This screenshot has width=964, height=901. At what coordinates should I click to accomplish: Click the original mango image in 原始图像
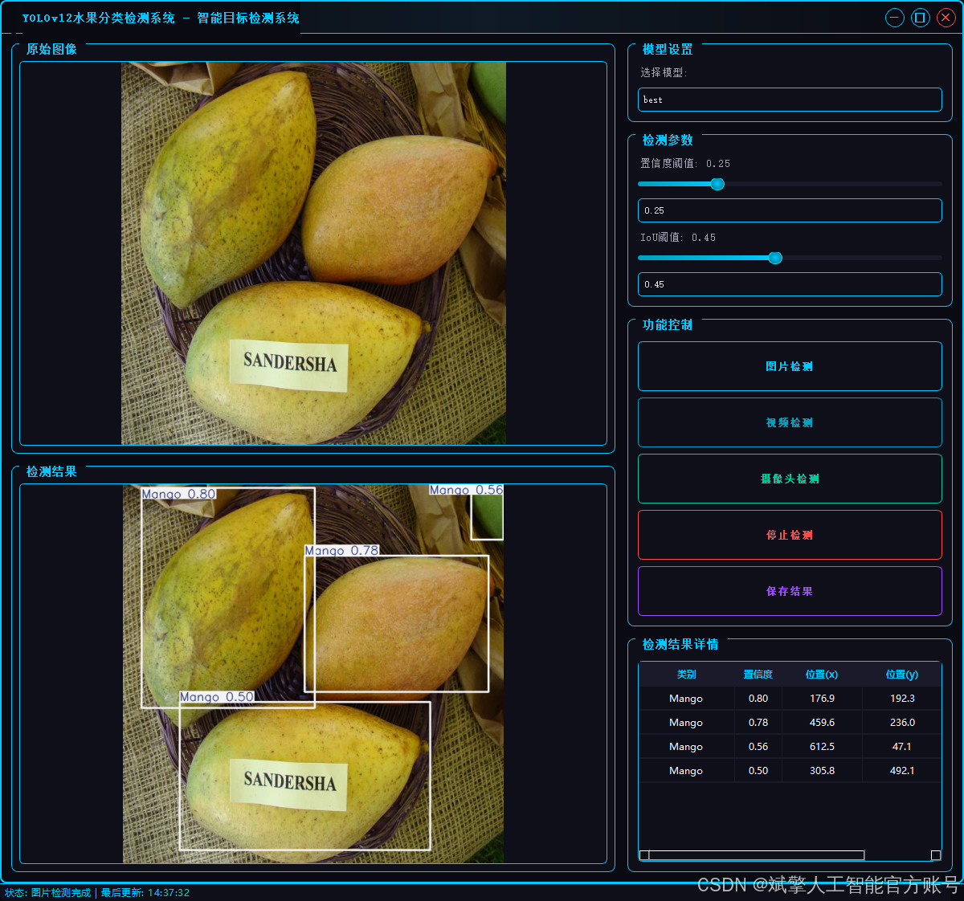point(313,253)
